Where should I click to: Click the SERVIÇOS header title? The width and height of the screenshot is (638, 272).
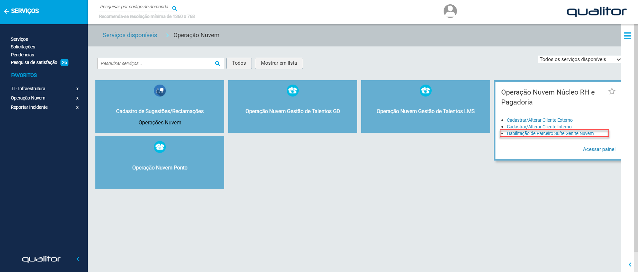[25, 11]
